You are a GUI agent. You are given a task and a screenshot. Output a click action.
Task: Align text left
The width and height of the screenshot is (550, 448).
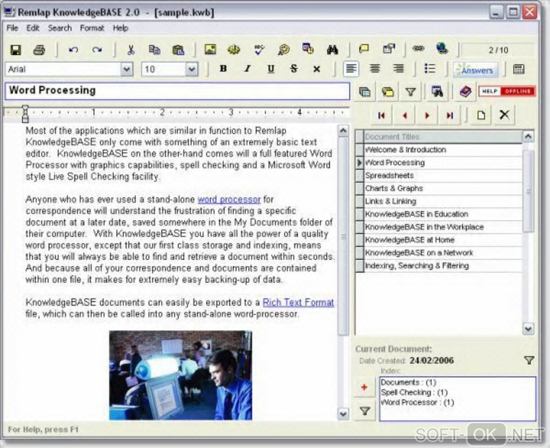(351, 69)
